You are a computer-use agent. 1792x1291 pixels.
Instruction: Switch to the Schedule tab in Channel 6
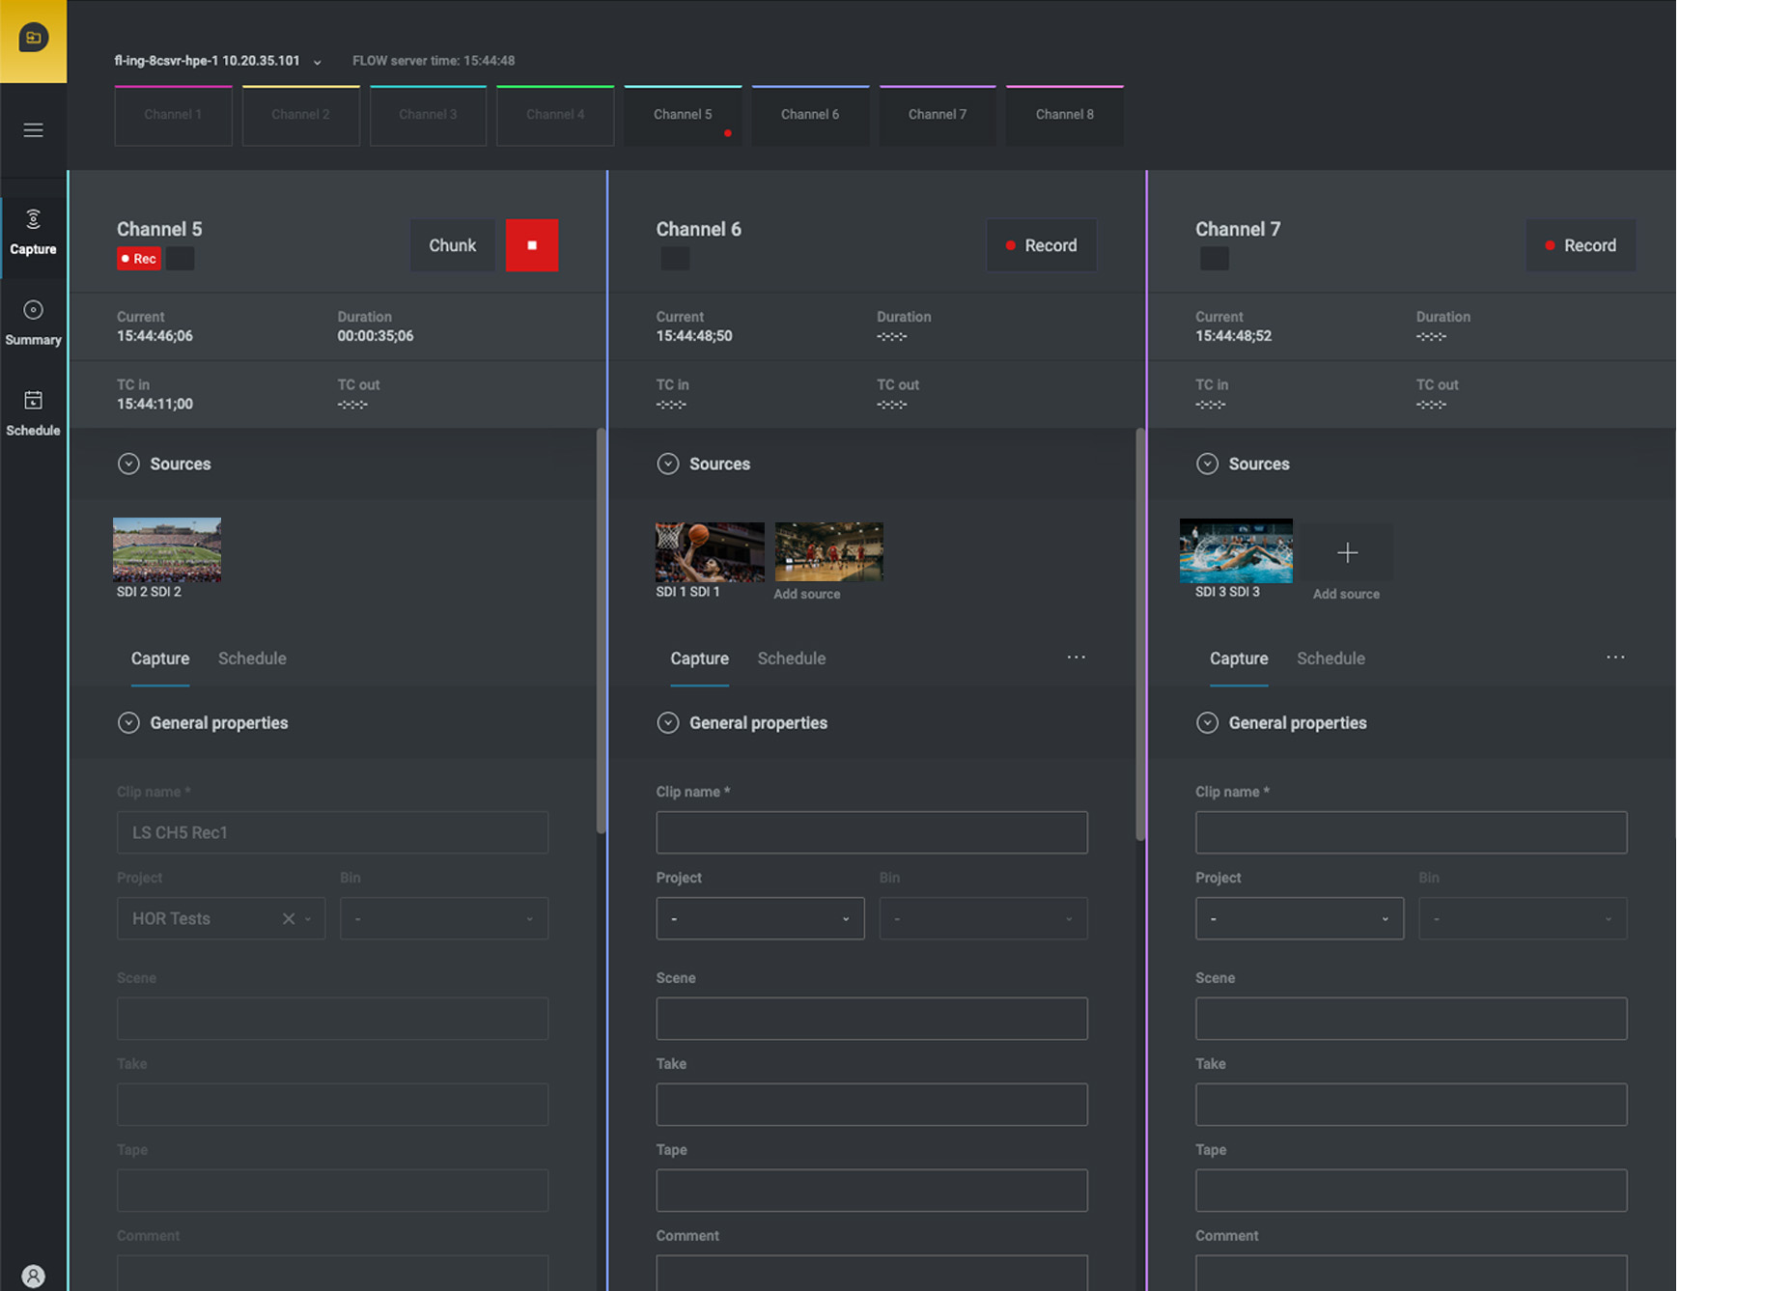click(x=791, y=659)
